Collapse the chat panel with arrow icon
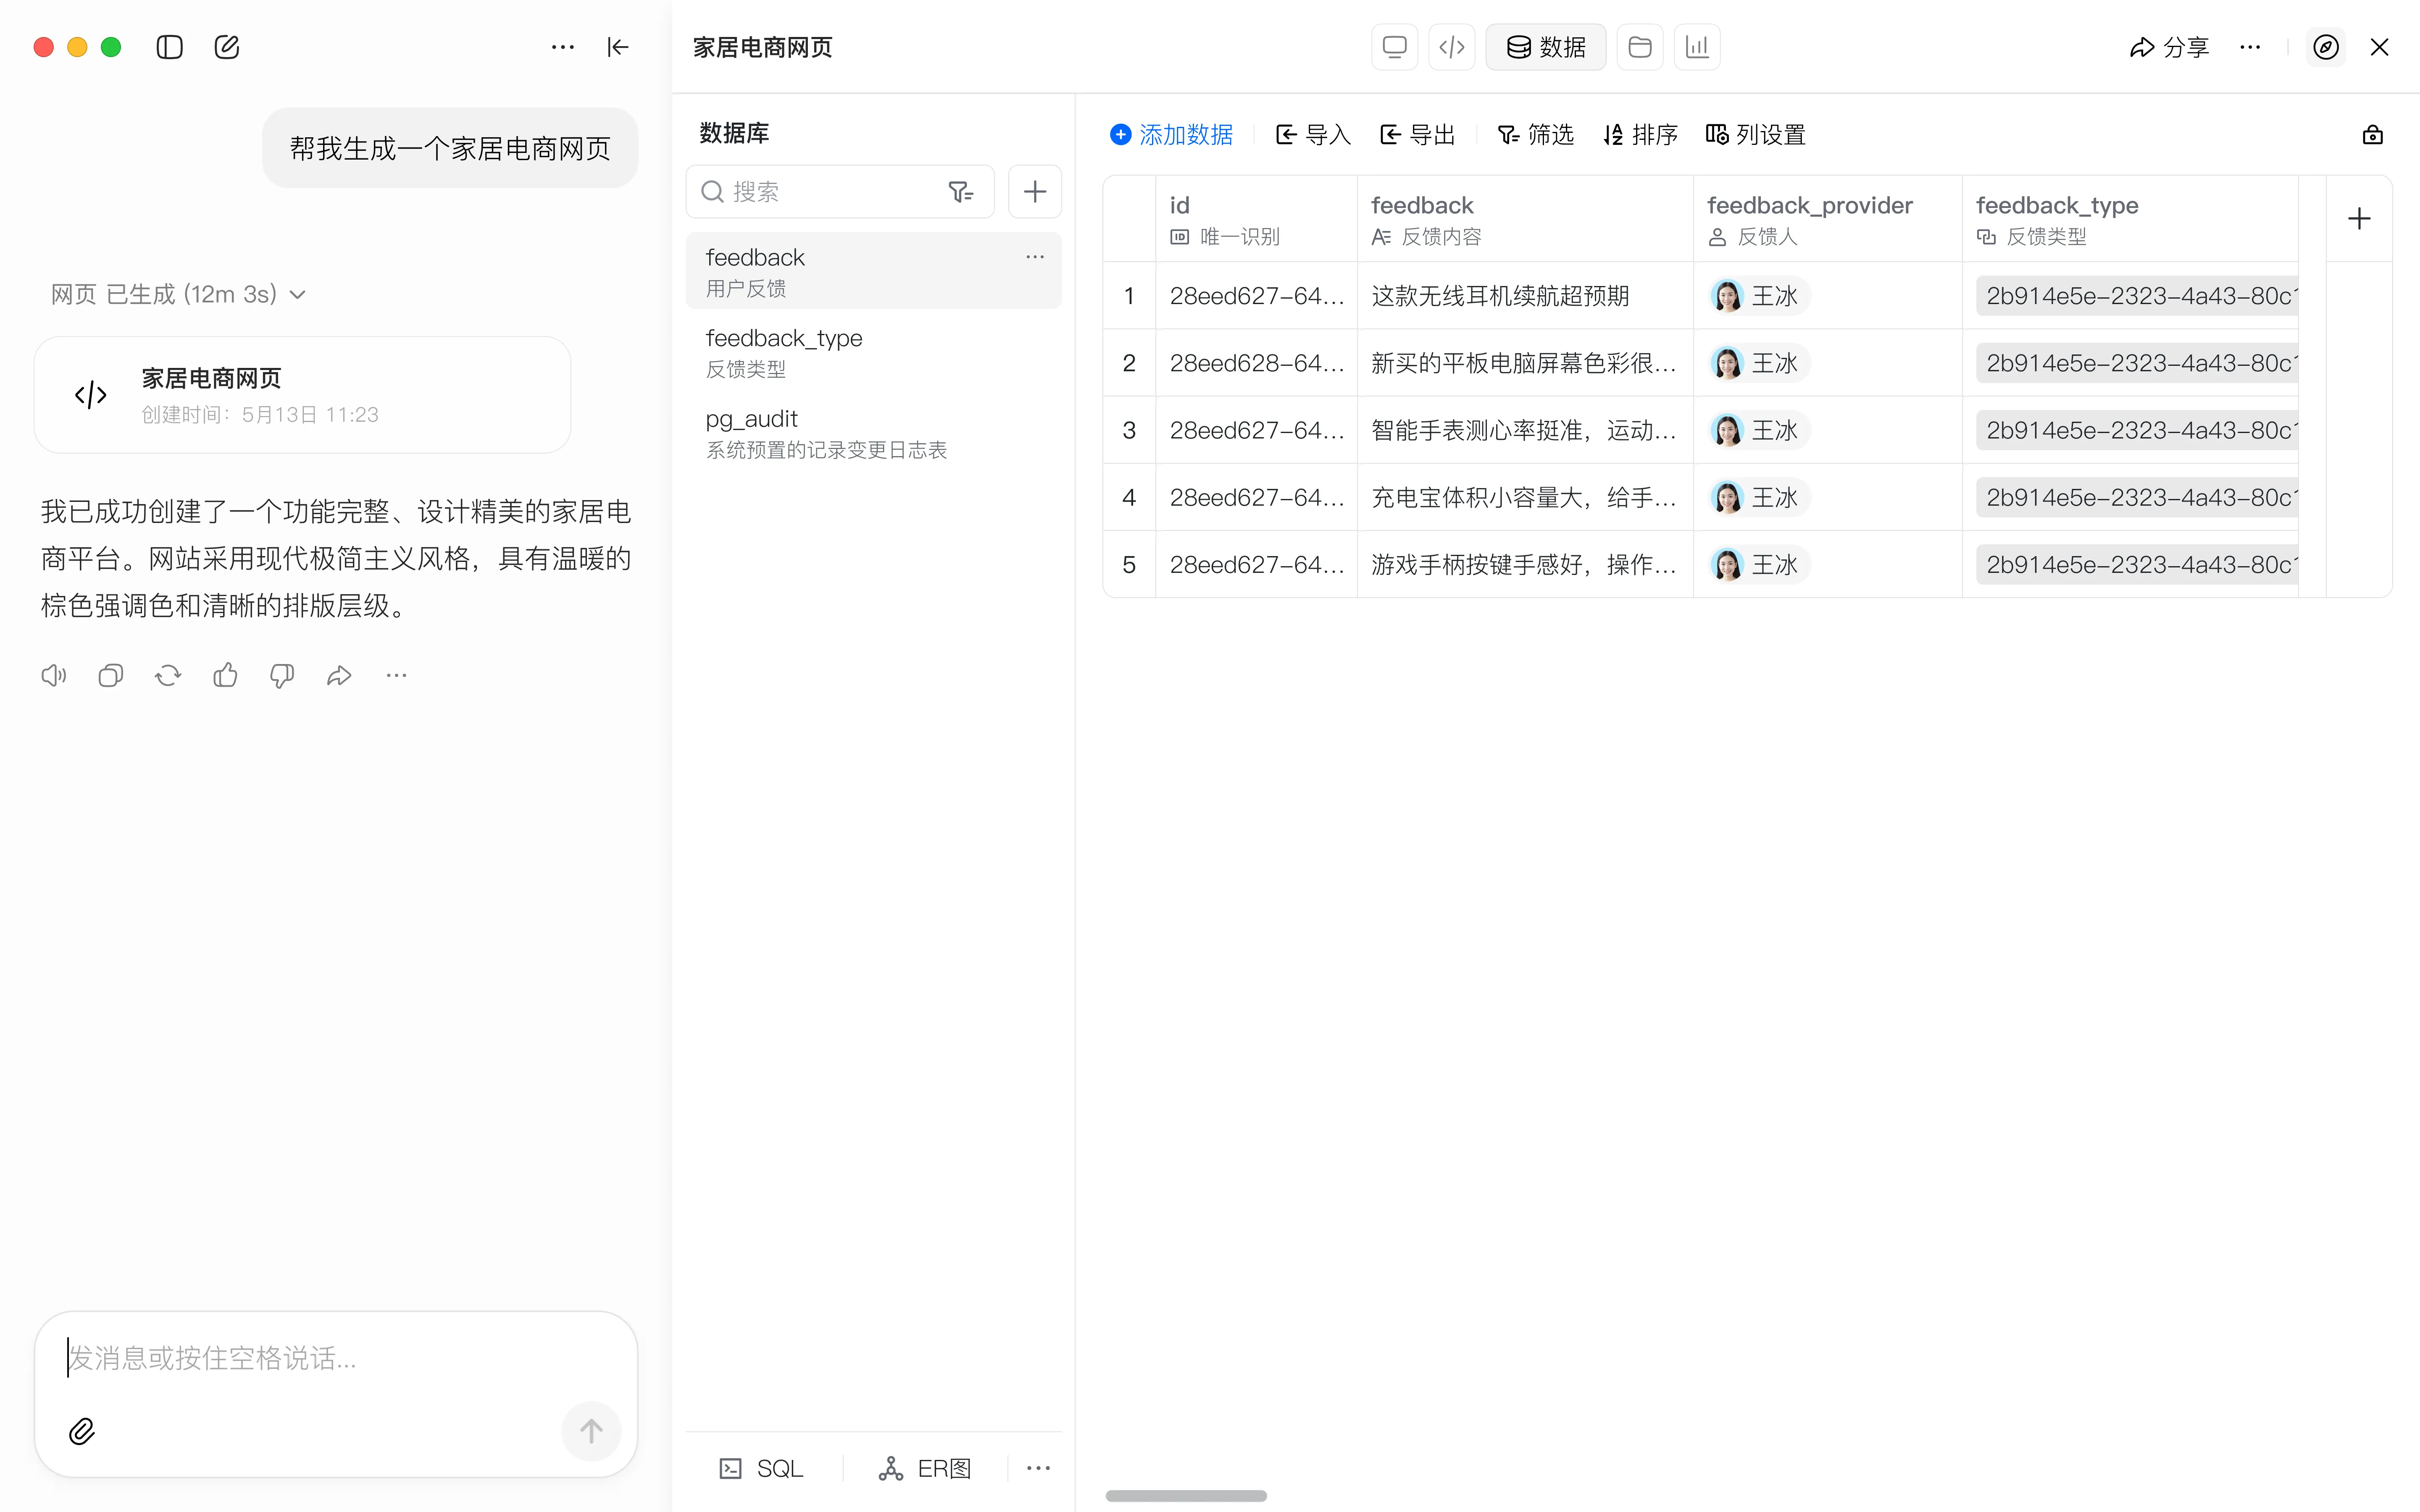 [x=618, y=47]
